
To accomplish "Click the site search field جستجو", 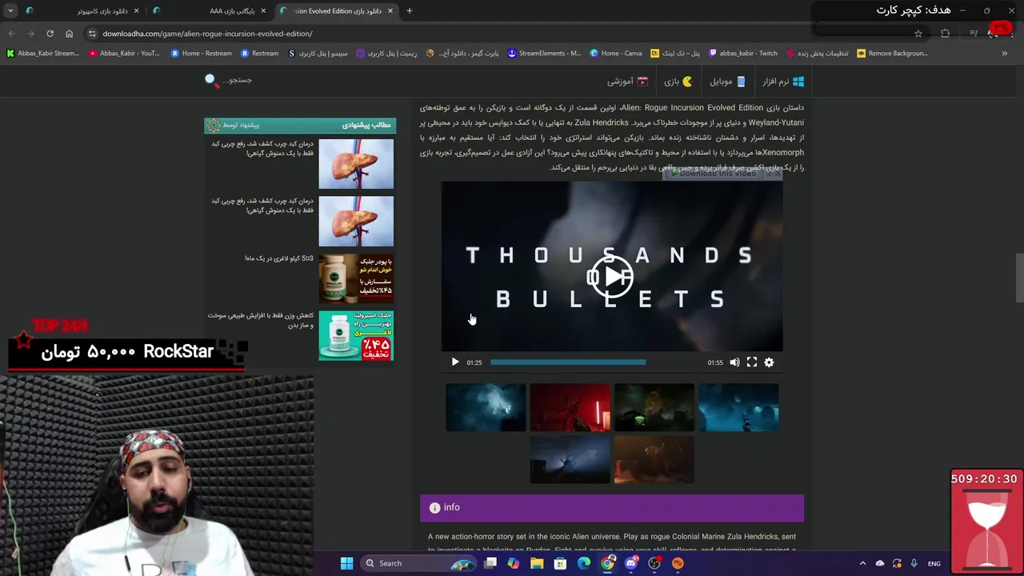I will tap(237, 80).
